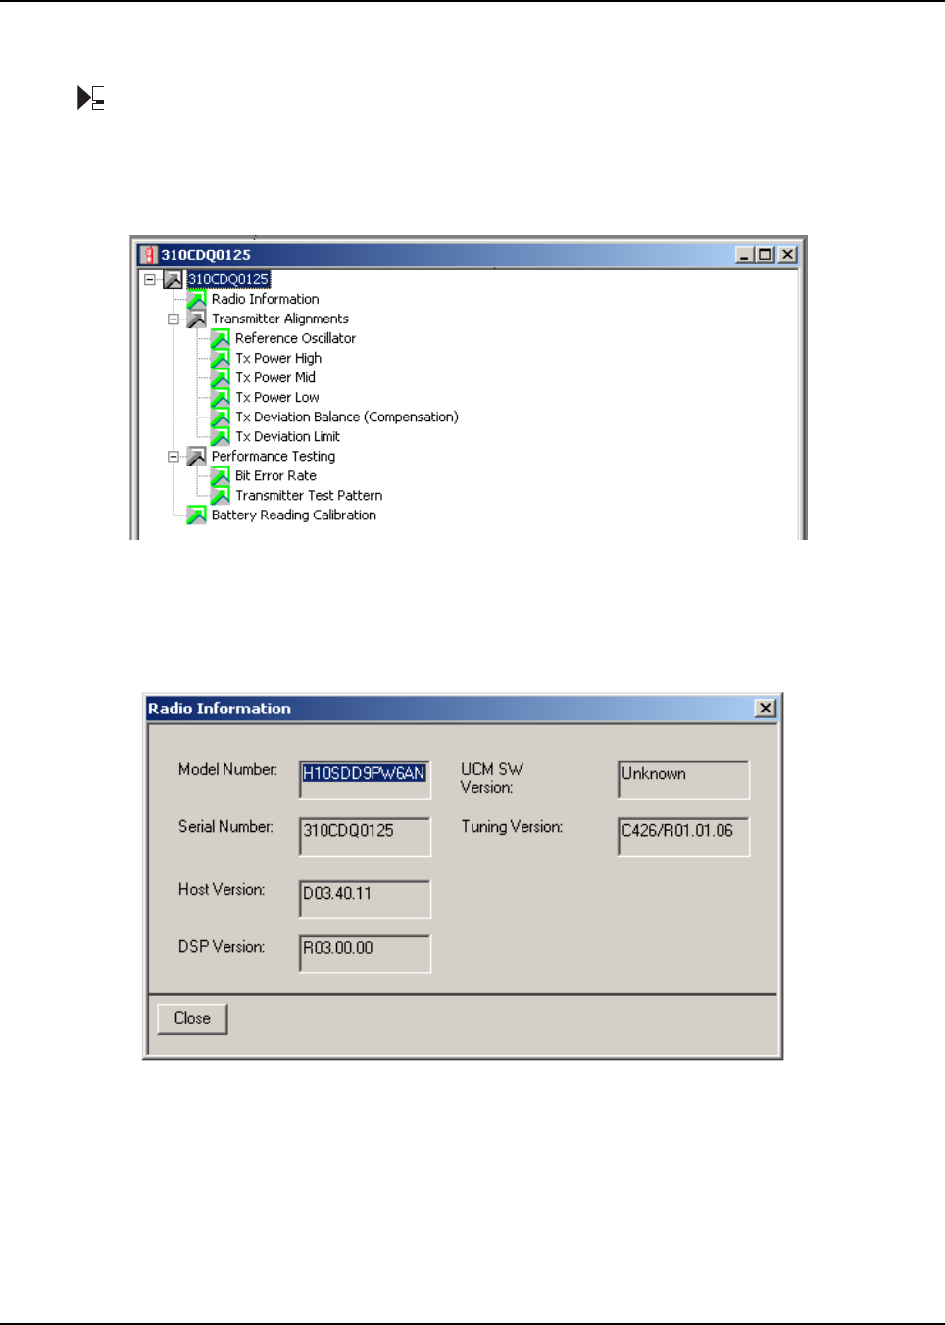Select Tx Power Mid alignment
Image resolution: width=945 pixels, height=1325 pixels.
(275, 377)
